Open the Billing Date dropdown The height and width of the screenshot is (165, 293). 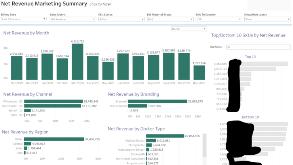point(23,19)
